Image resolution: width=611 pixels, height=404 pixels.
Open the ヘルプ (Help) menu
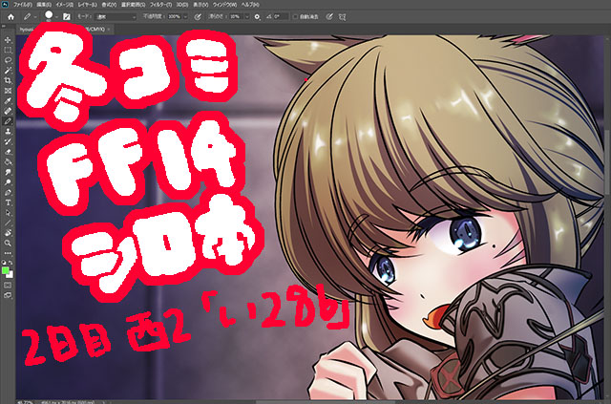click(x=250, y=5)
